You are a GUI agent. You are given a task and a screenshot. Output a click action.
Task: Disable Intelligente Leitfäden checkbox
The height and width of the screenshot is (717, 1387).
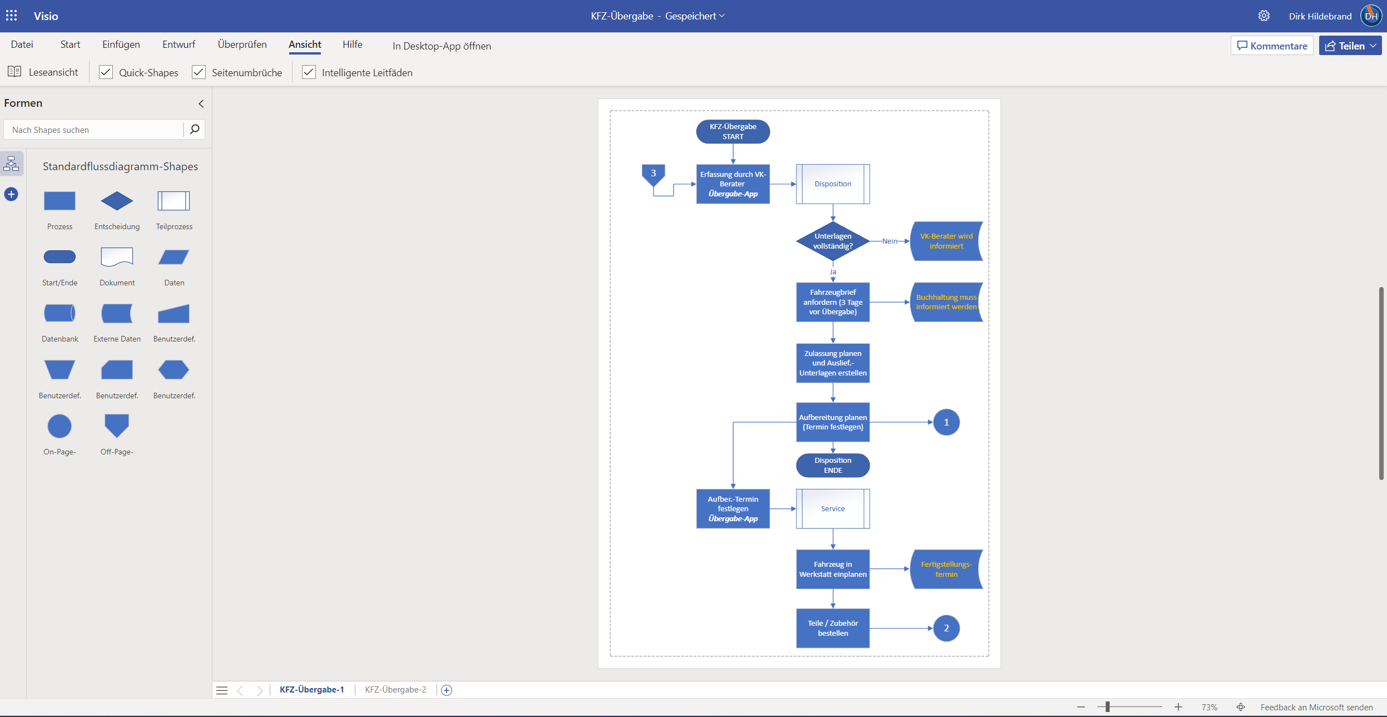(x=309, y=72)
